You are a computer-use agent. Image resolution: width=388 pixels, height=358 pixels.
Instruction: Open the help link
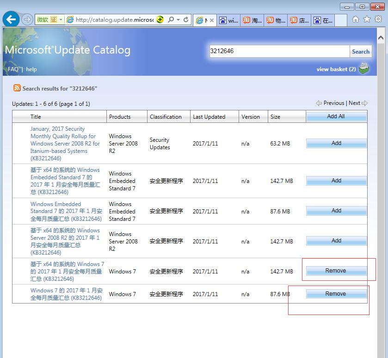point(31,69)
